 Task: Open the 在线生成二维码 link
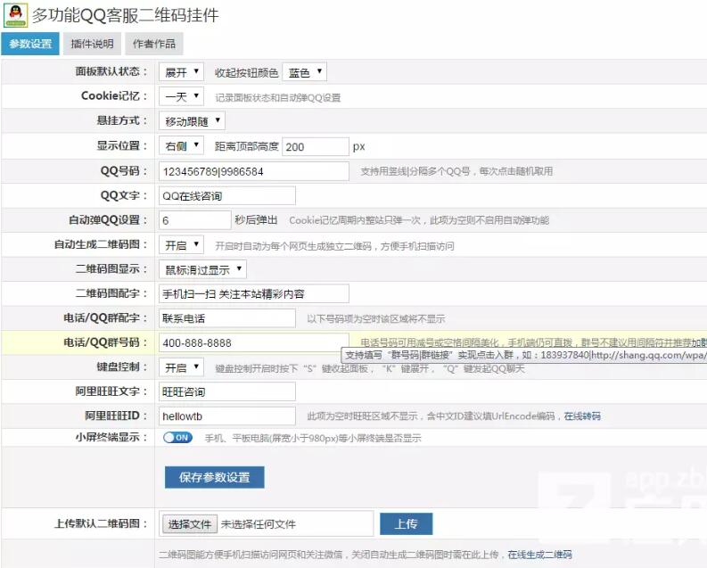[539, 554]
